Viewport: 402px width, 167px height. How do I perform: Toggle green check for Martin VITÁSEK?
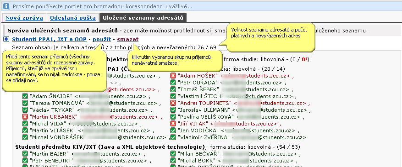click(x=25, y=130)
